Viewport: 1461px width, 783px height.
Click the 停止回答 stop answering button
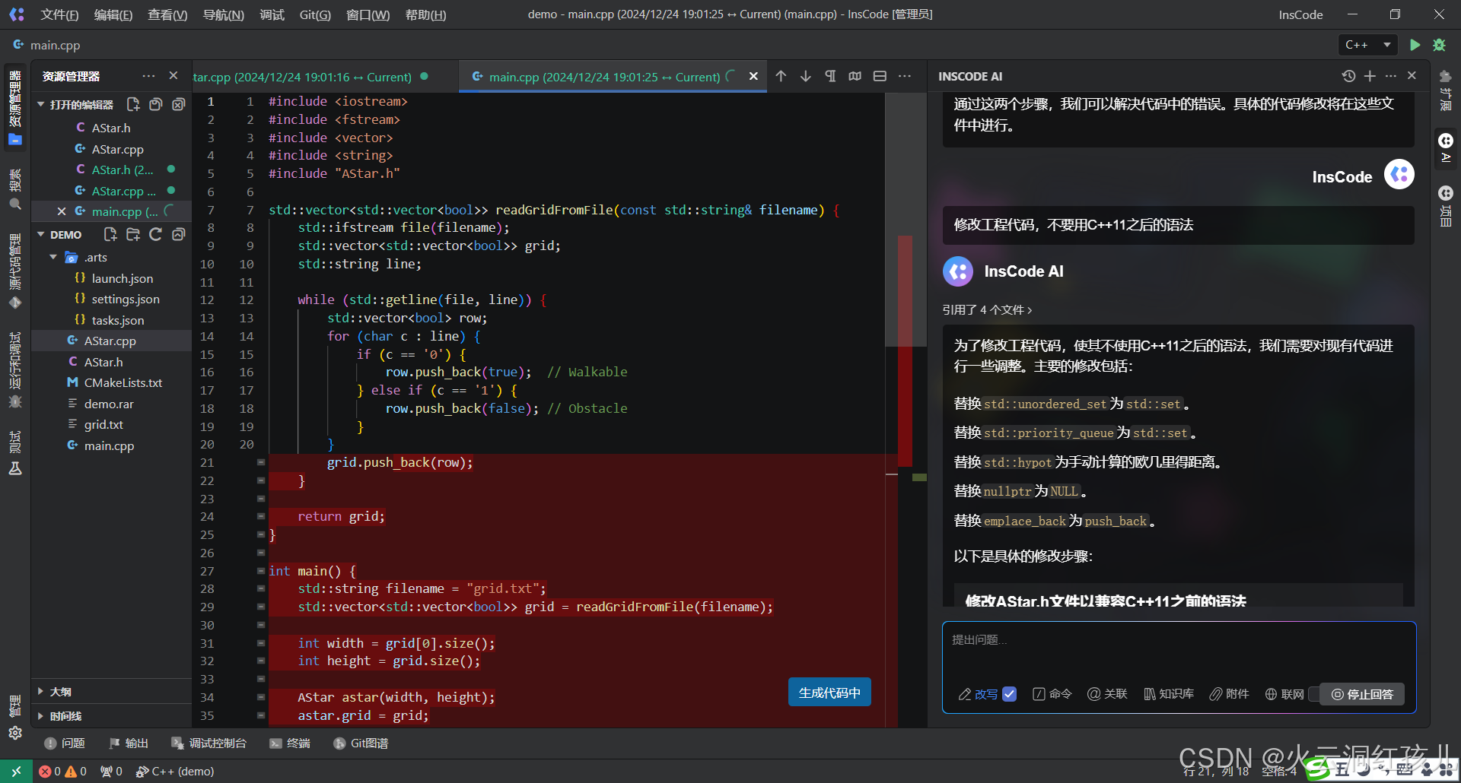[1362, 694]
